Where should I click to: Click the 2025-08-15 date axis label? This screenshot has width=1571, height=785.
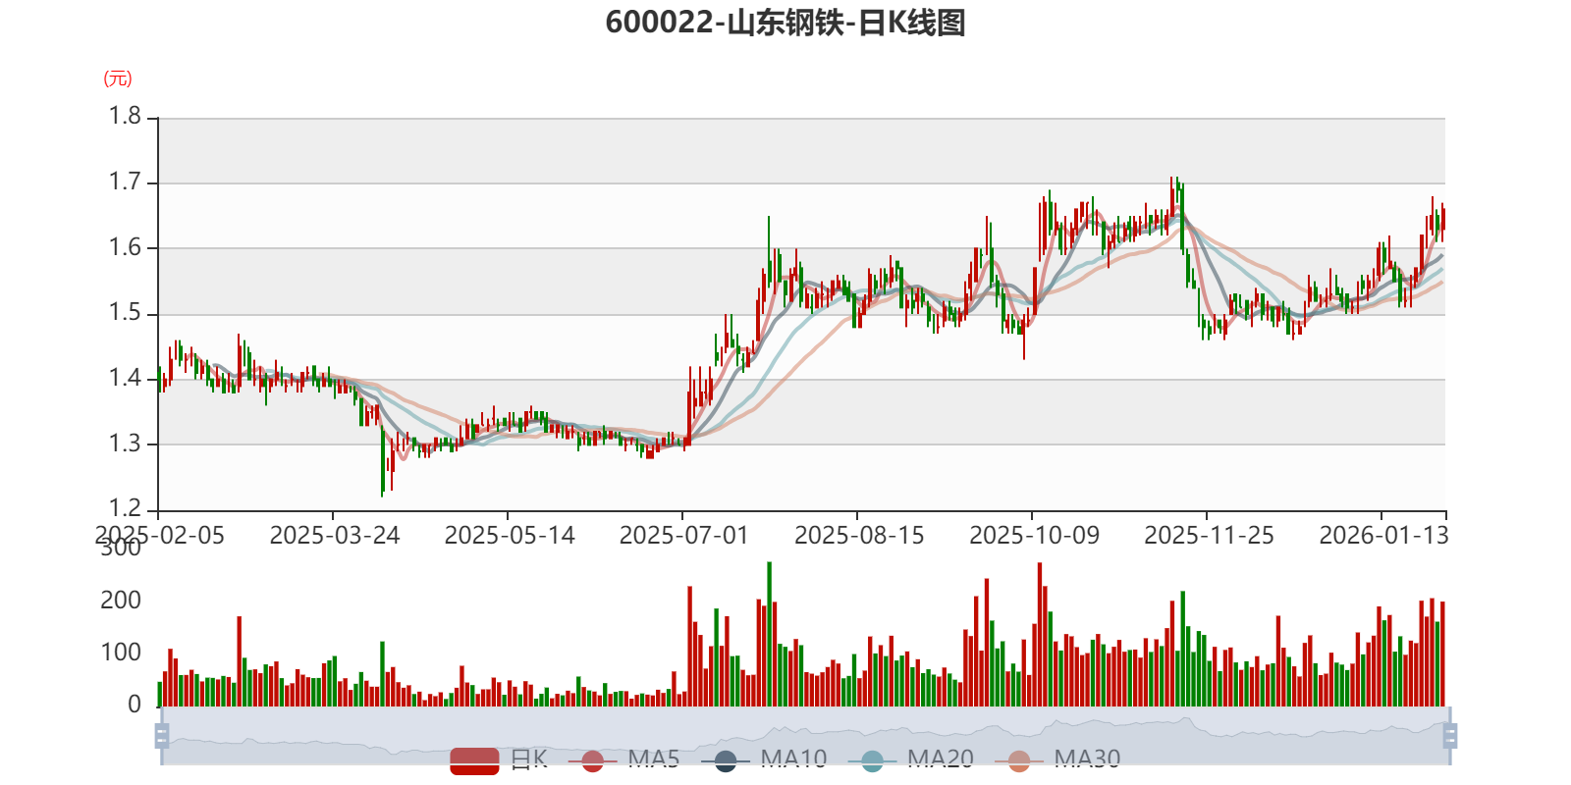pyautogui.click(x=859, y=535)
